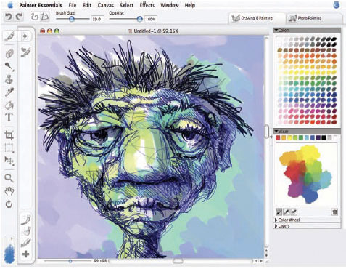Select the Crop tool
This screenshot has height=269, width=346.
[x=9, y=135]
